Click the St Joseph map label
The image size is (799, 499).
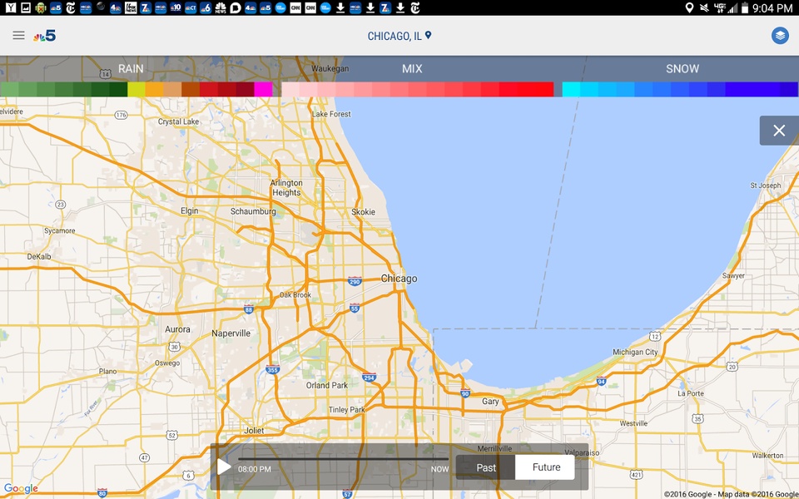pyautogui.click(x=766, y=185)
